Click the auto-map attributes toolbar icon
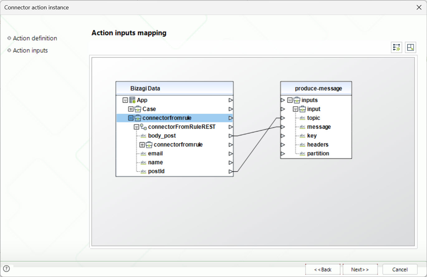The image size is (427, 277). [396, 47]
